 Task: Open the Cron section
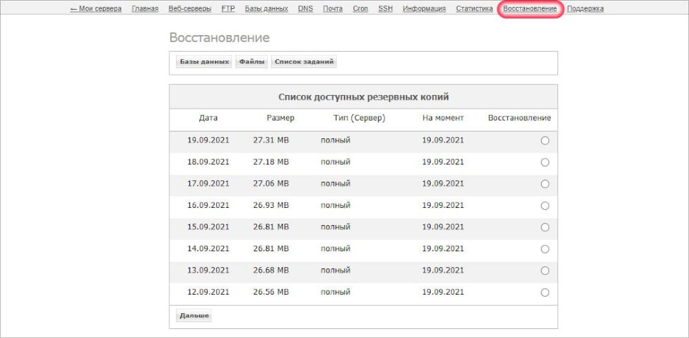(x=360, y=8)
